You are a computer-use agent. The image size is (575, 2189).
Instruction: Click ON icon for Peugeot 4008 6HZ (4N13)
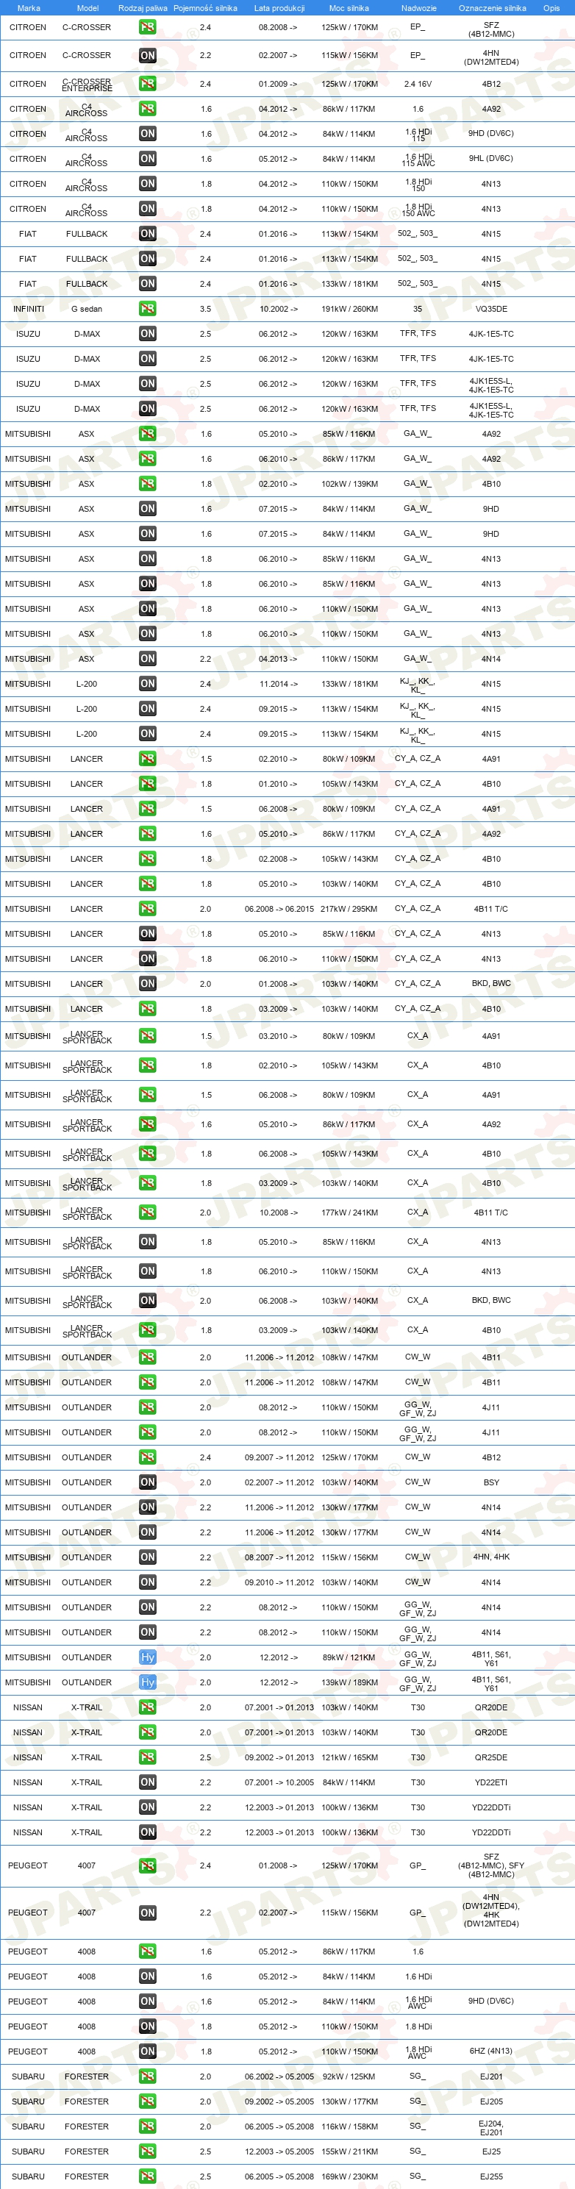[x=148, y=2052]
